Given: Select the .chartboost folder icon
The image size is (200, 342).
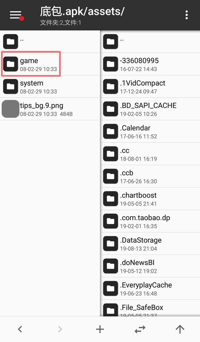Looking at the screenshot, I should point(111,199).
